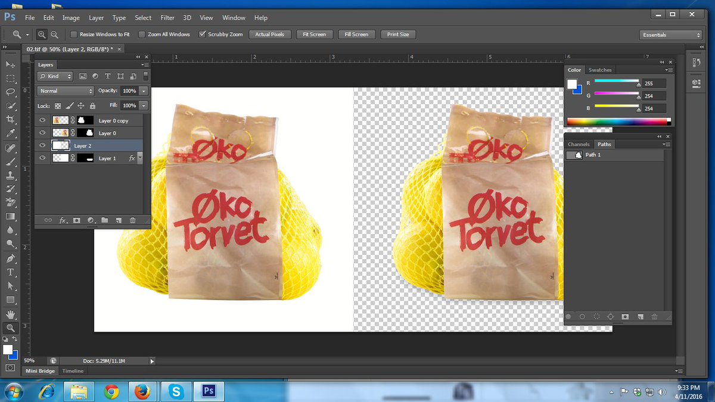Select the Hand tool

10,314
